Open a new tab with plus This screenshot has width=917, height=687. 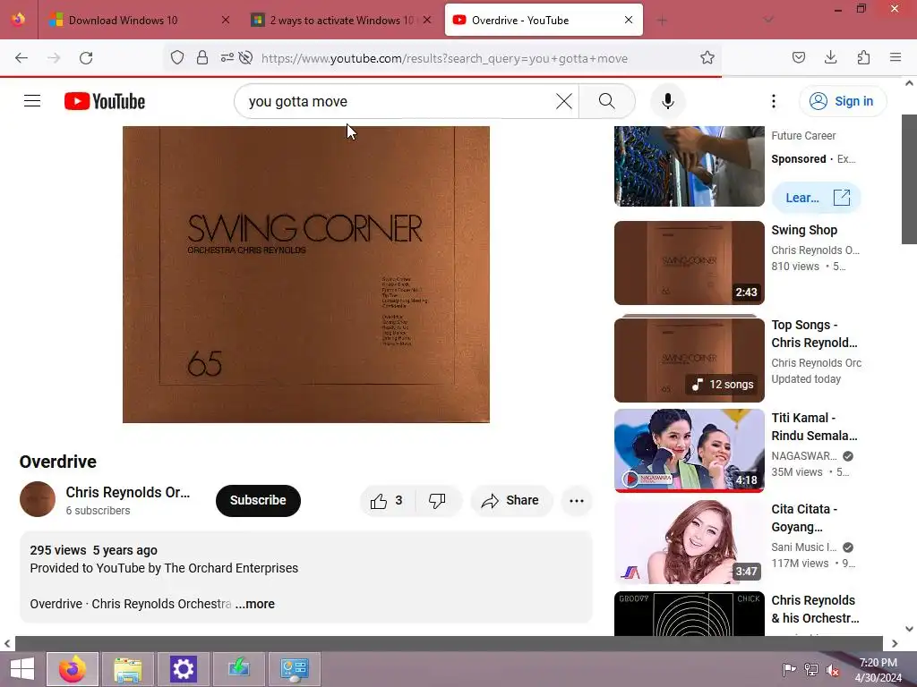point(662,21)
